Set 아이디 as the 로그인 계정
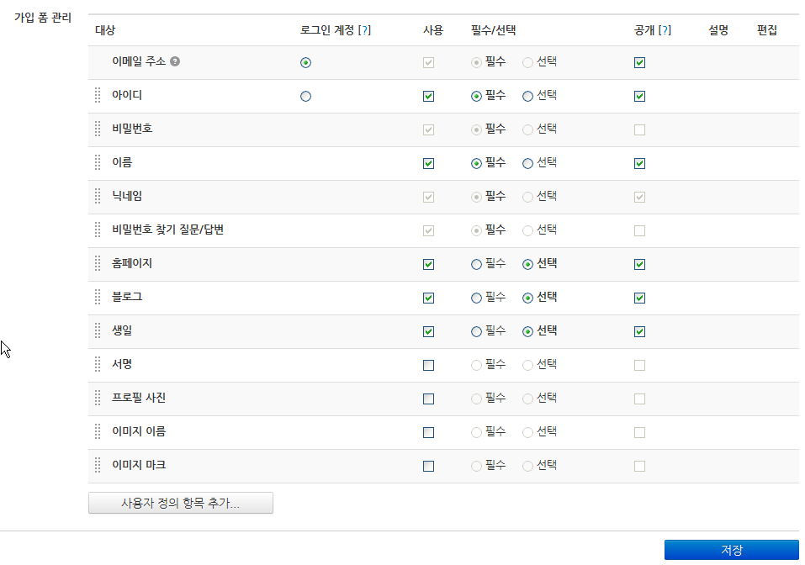This screenshot has height=565, width=805. click(305, 95)
